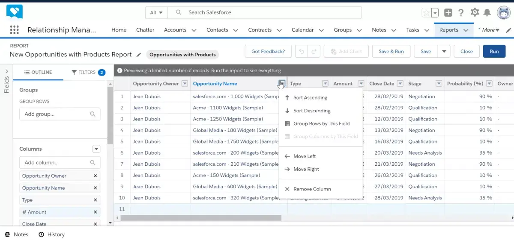Go to the Home tab
This screenshot has width=514, height=240.
(x=119, y=30)
